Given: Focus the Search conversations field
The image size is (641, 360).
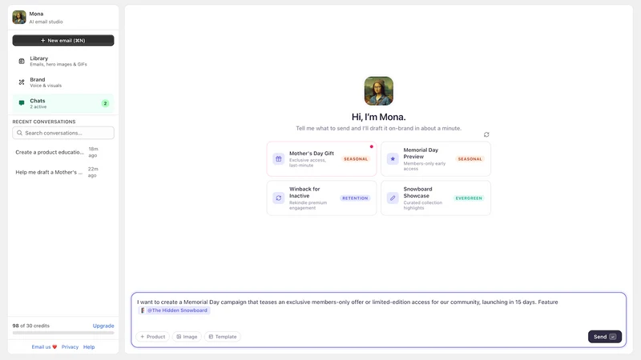Looking at the screenshot, I should point(63,133).
